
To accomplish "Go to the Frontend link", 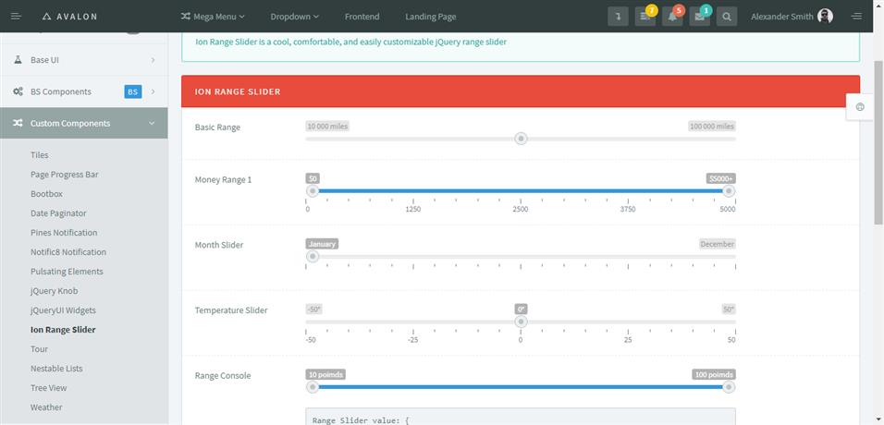I will (x=362, y=17).
